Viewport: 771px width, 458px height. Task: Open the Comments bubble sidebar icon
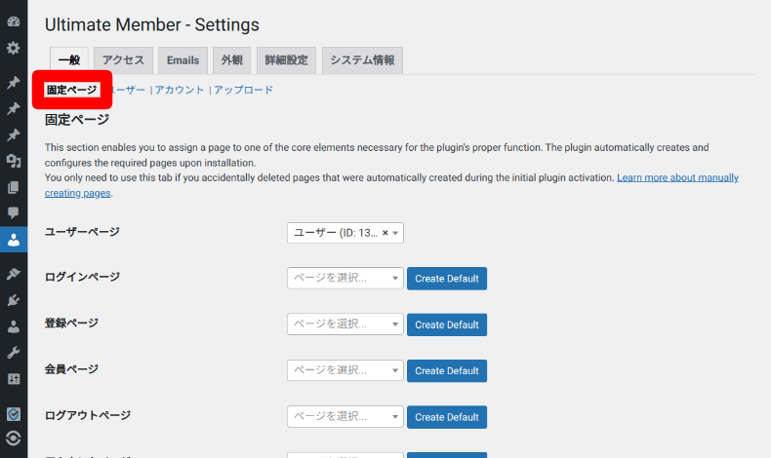(14, 212)
